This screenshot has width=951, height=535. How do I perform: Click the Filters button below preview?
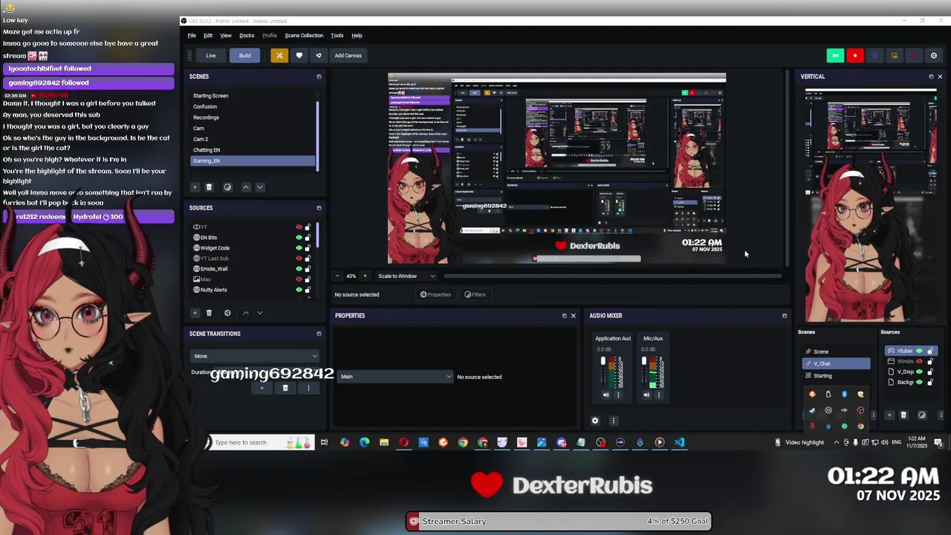click(475, 294)
